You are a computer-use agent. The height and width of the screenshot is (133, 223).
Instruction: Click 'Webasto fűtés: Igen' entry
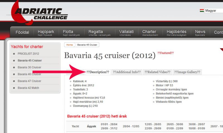[x=169, y=102]
